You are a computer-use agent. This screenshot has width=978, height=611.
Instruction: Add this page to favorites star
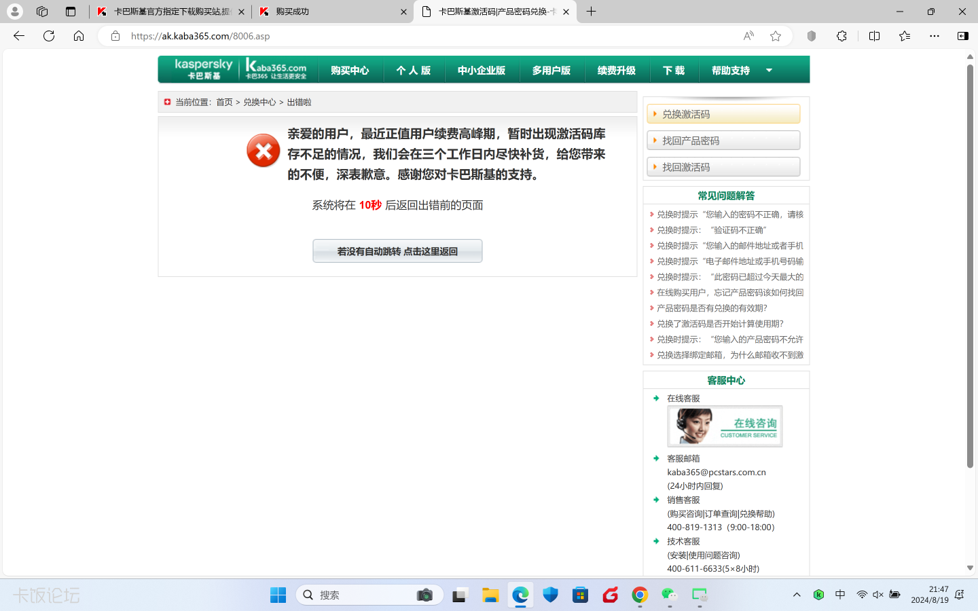776,36
